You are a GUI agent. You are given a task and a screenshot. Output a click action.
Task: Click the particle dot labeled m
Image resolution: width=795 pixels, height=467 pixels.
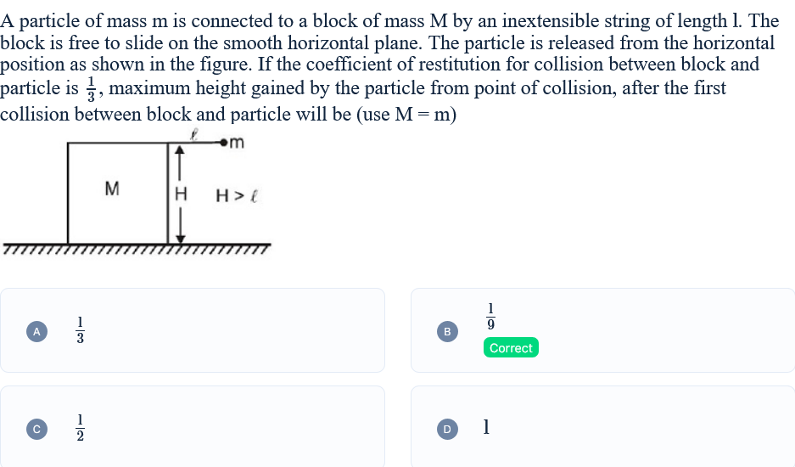(224, 143)
